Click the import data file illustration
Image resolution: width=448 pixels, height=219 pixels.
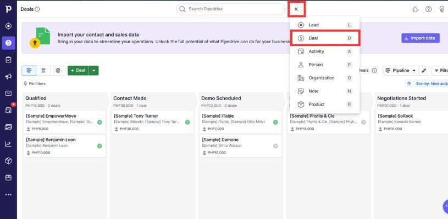point(40,38)
